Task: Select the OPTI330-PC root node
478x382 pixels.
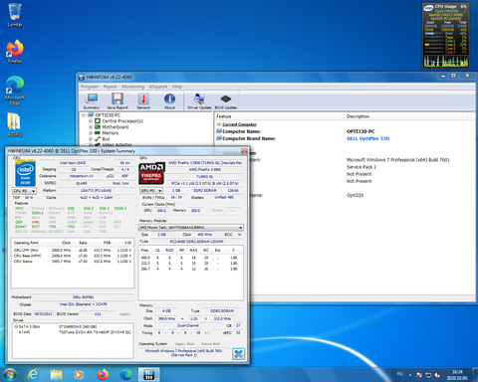Action: (108, 115)
